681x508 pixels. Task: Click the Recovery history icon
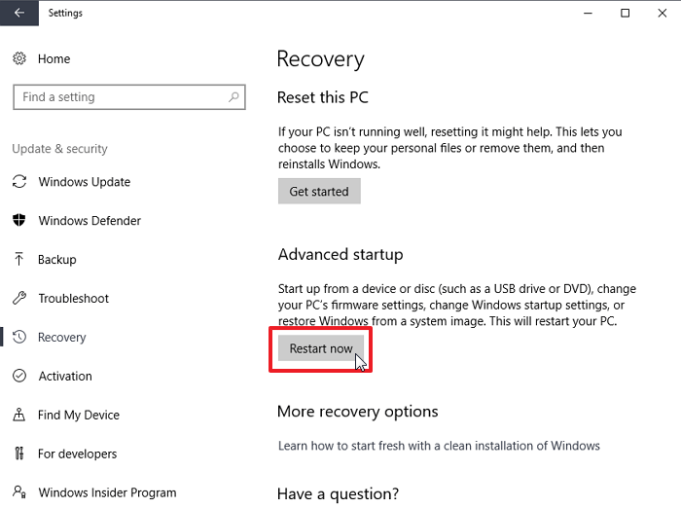coord(19,338)
